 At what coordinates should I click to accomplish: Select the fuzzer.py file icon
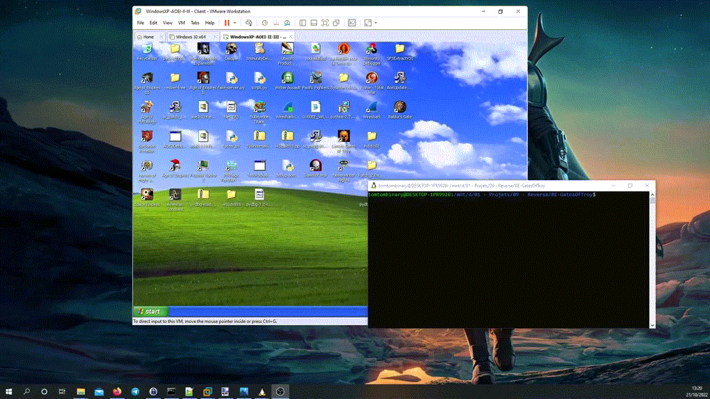232,140
